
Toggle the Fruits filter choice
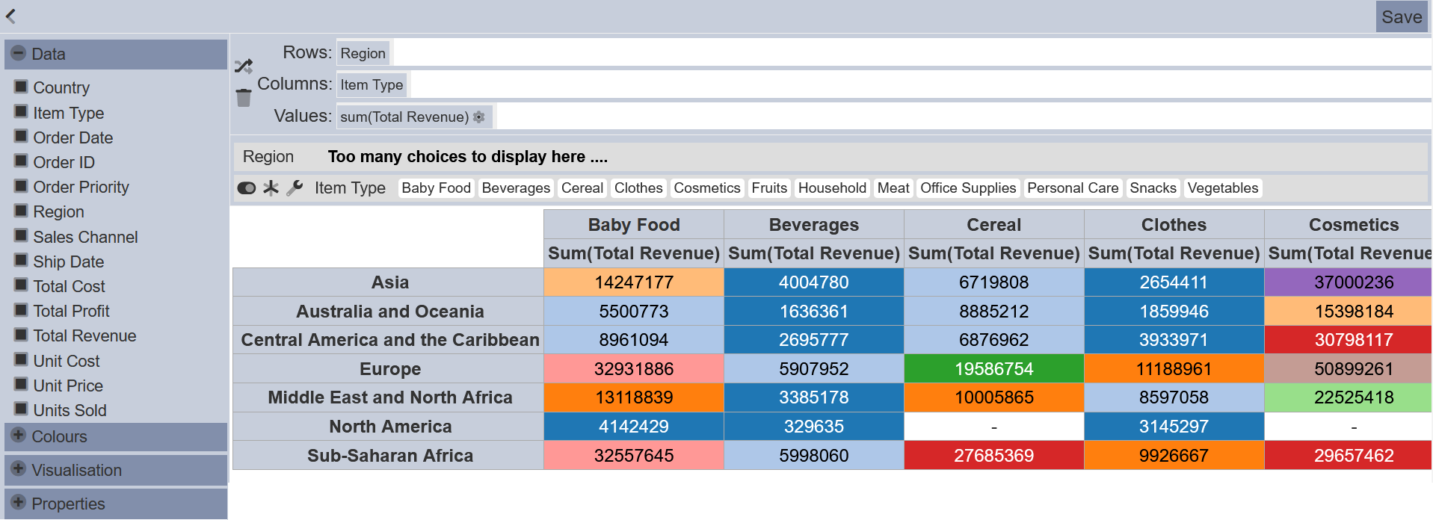(769, 188)
